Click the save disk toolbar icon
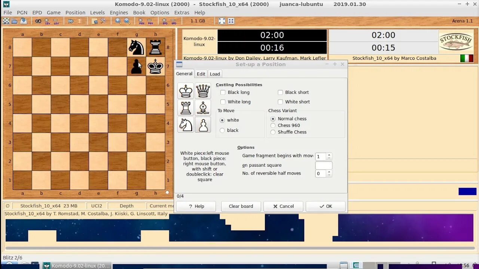 point(23,21)
